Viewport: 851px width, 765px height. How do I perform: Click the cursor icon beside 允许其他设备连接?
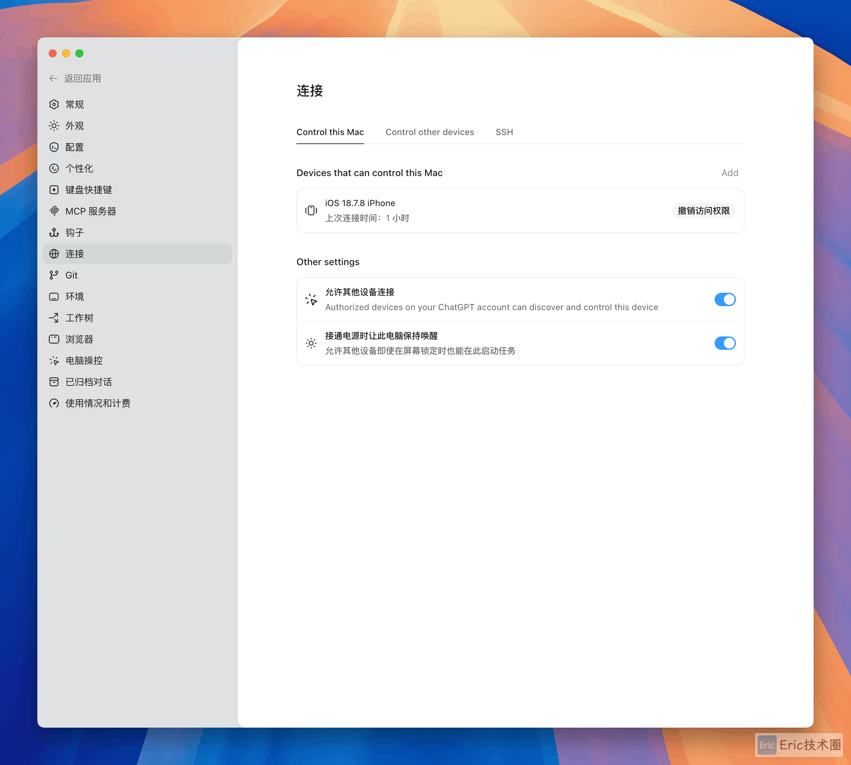coord(311,300)
